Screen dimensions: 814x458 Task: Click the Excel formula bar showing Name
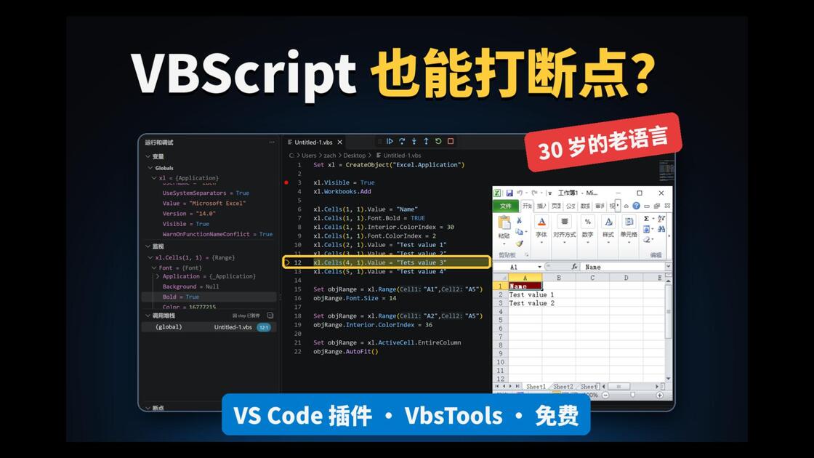[622, 267]
